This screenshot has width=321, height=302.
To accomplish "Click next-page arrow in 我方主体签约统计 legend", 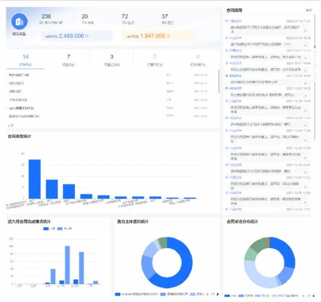I will click(219, 295).
